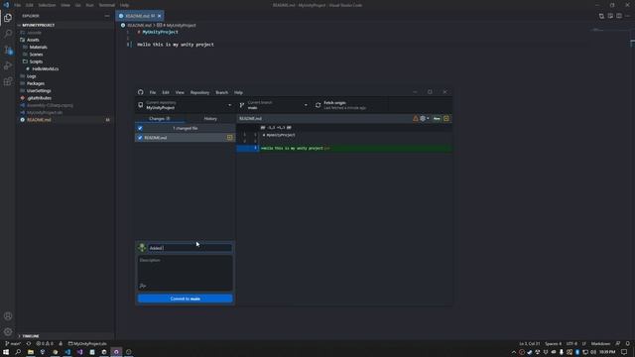The height and width of the screenshot is (357, 635).
Task: Click the Markdown language mode in status bar
Action: (600, 344)
